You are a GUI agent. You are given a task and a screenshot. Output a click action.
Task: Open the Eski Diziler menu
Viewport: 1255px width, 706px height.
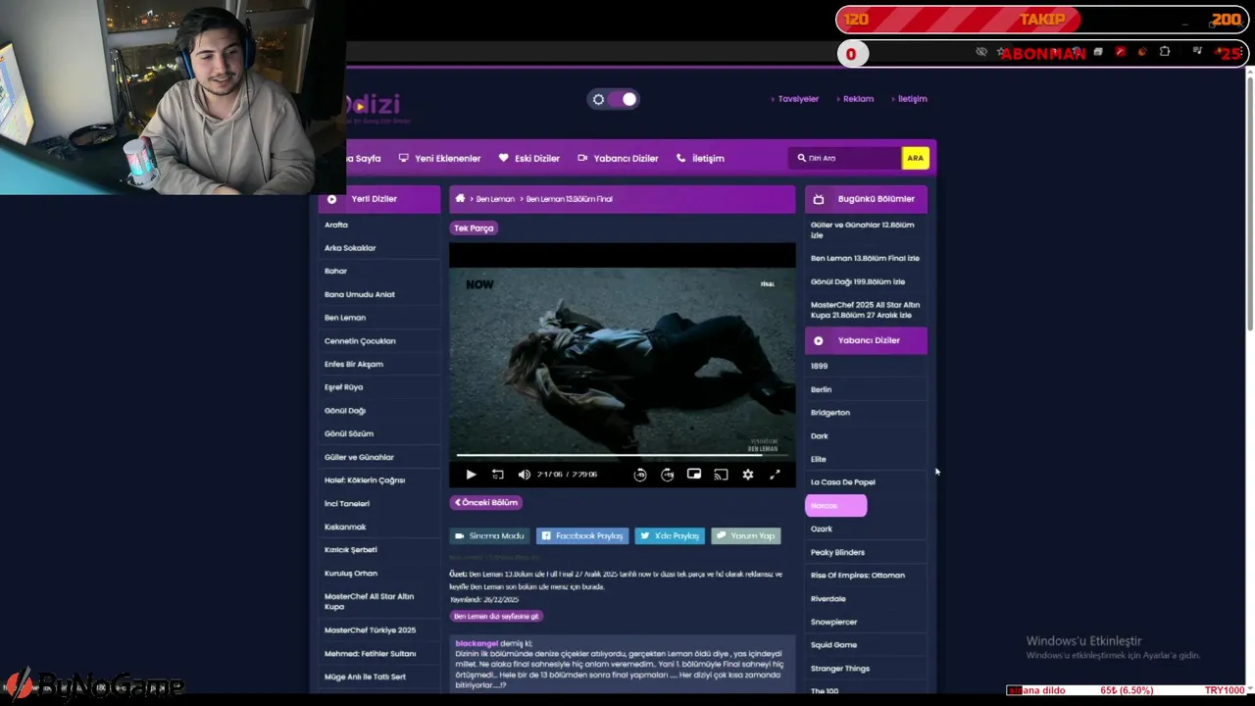coord(529,158)
